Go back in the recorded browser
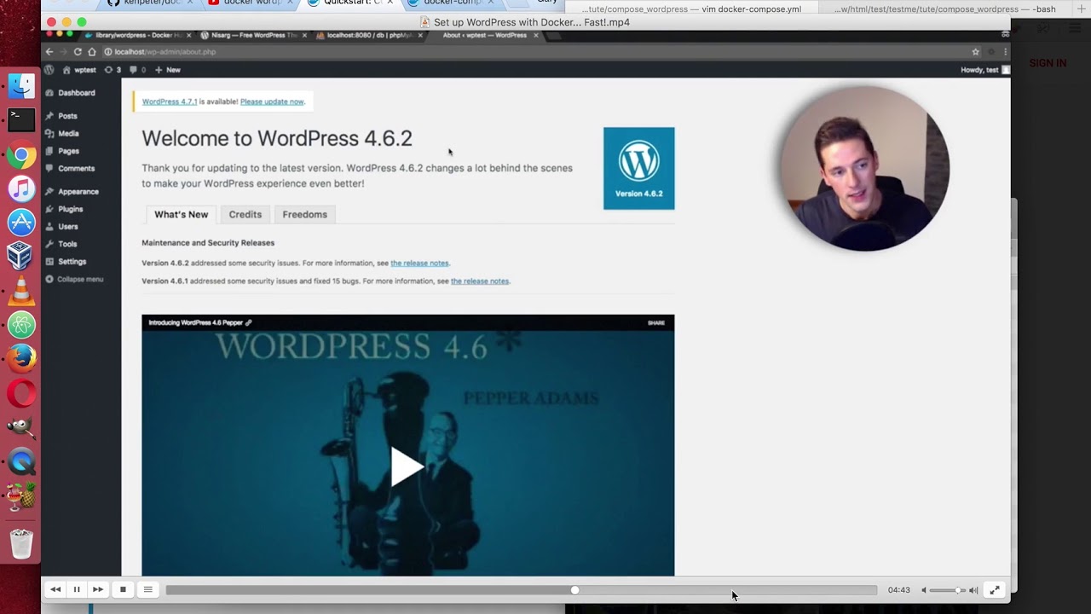1091x614 pixels. coord(49,52)
